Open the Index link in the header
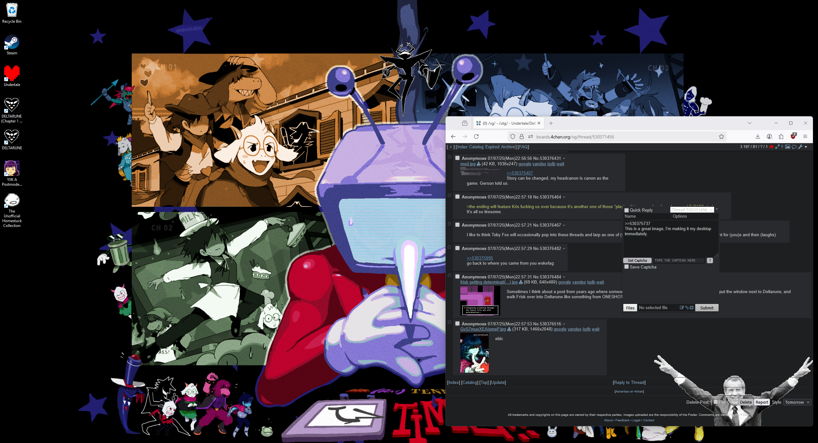 [x=462, y=147]
